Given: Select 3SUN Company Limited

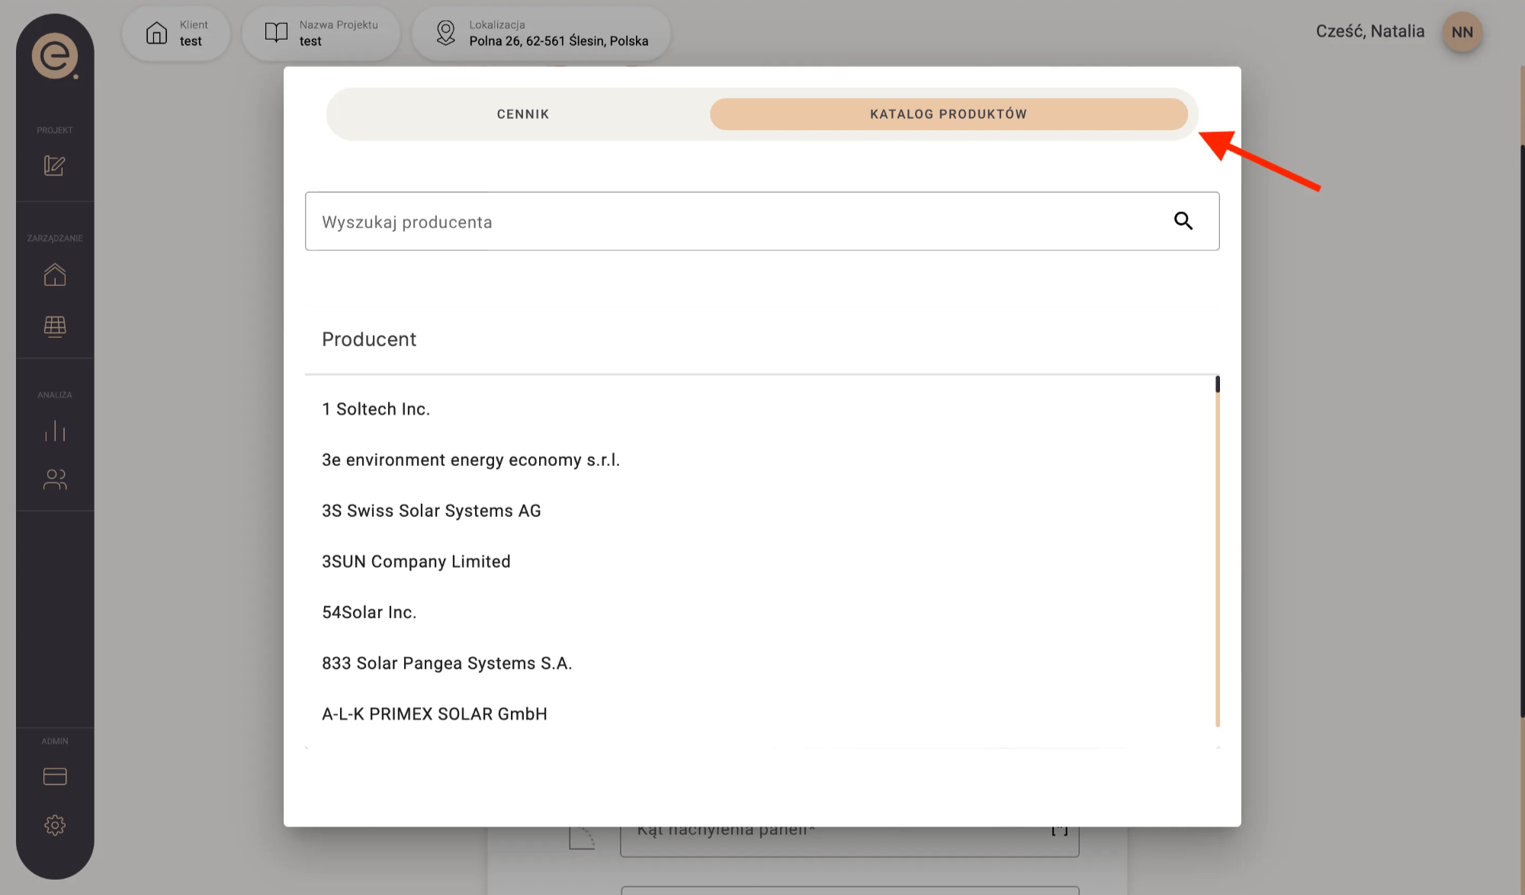Looking at the screenshot, I should coord(416,562).
